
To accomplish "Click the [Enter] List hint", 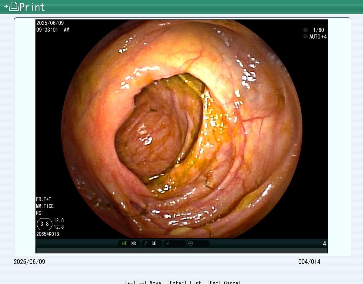I will [x=184, y=282].
